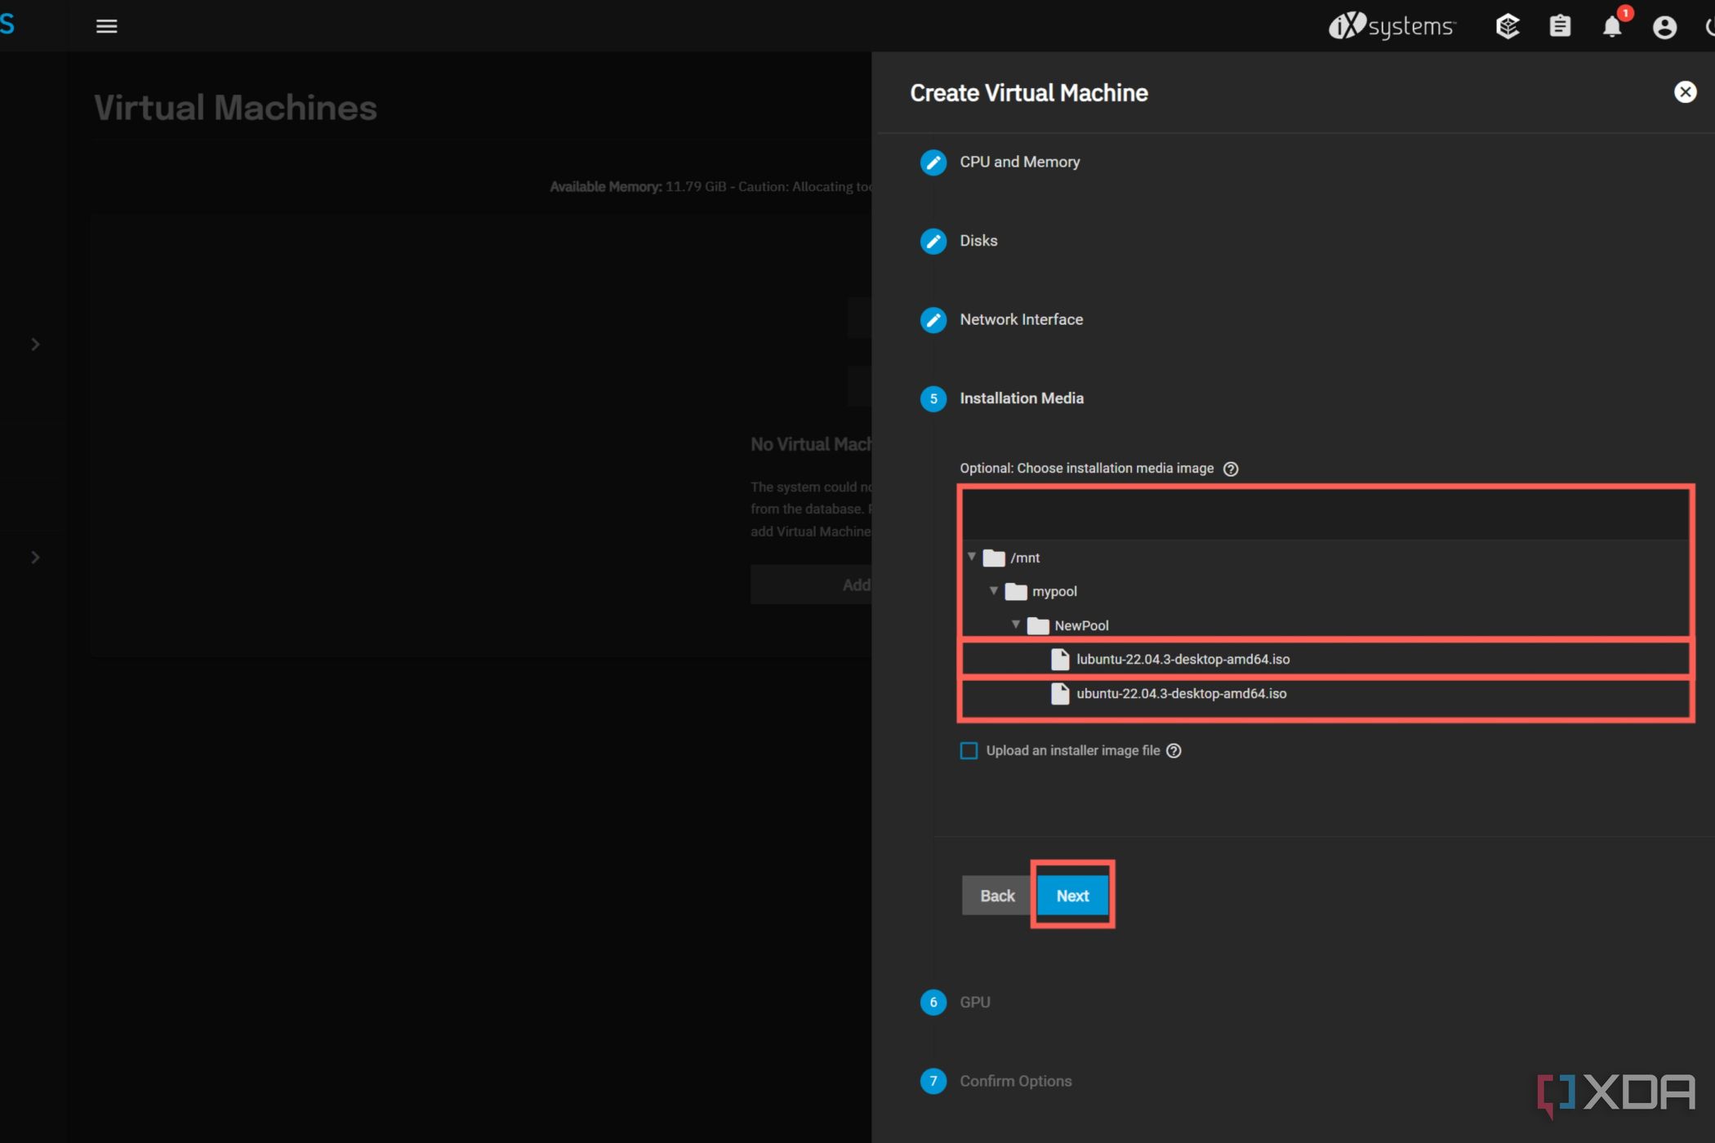Enable Upload an installer image file

point(969,751)
